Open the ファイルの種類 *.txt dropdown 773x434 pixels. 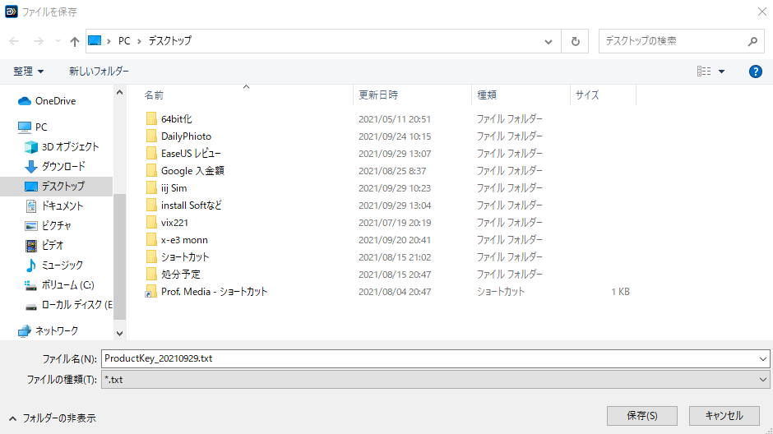(x=435, y=380)
